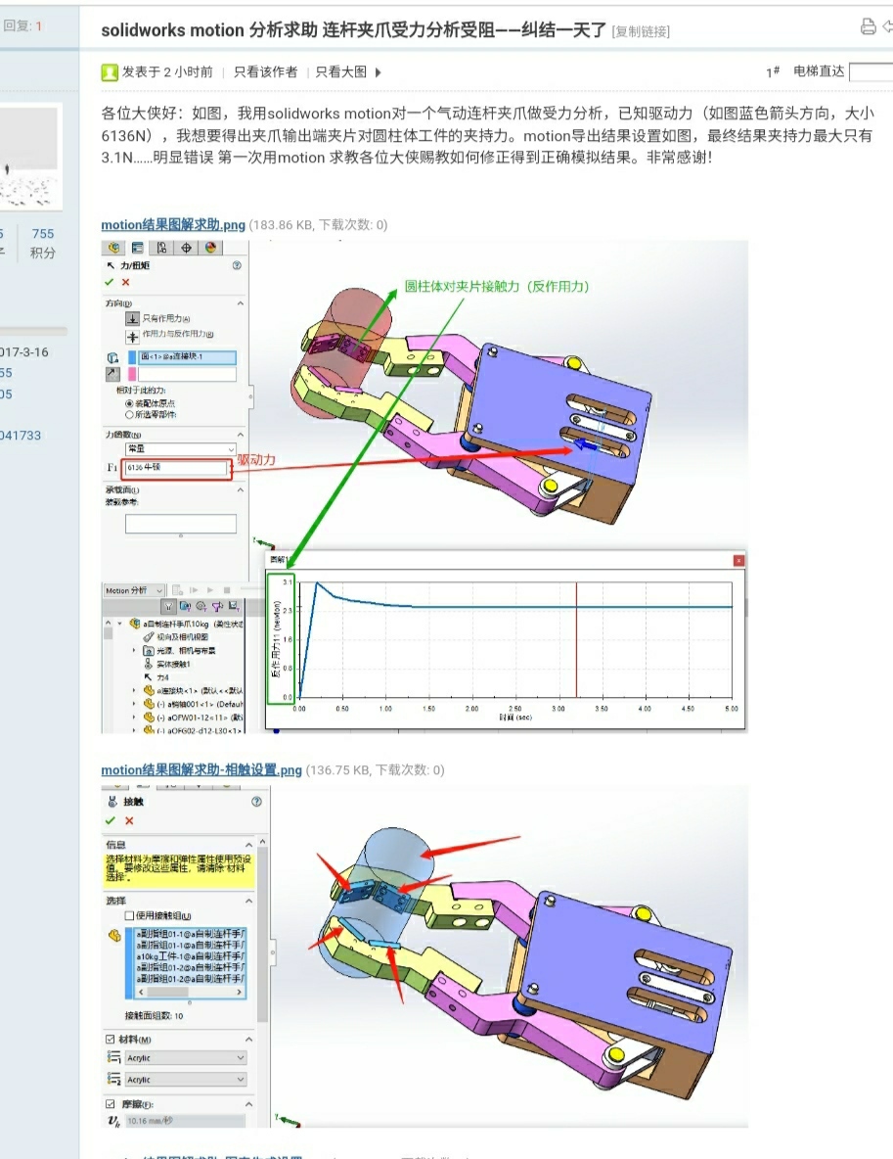This screenshot has height=1159, width=893.
Task: Open the 常量 force function dropdown
Action: [x=180, y=449]
